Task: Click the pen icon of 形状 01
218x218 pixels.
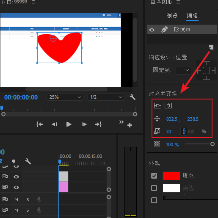Action: click(x=164, y=30)
